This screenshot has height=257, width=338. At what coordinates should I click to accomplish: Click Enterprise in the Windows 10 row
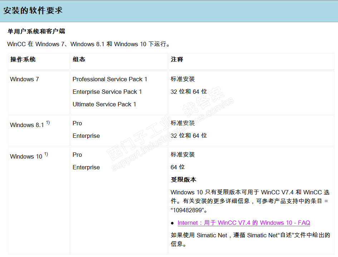pos(86,167)
